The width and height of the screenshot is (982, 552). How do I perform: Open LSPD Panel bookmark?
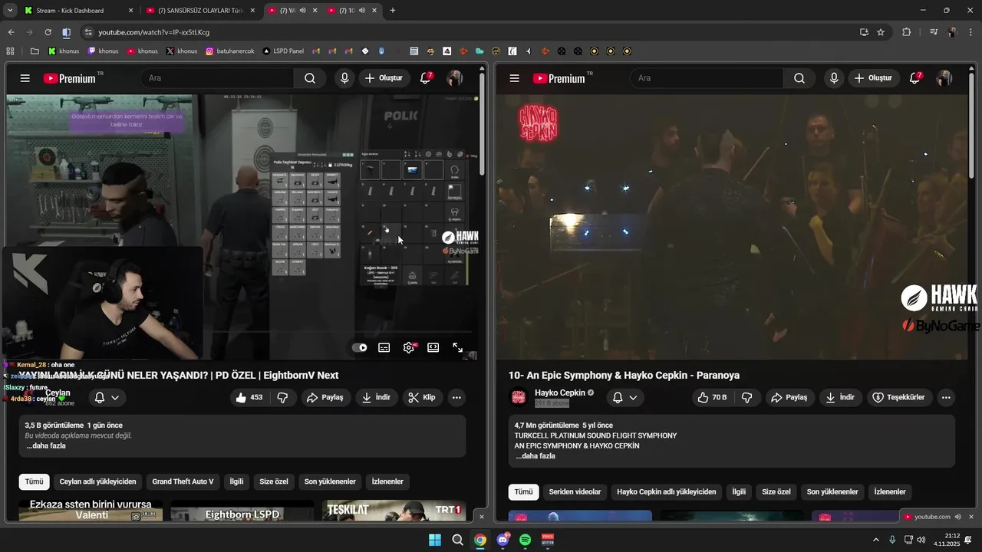(283, 51)
